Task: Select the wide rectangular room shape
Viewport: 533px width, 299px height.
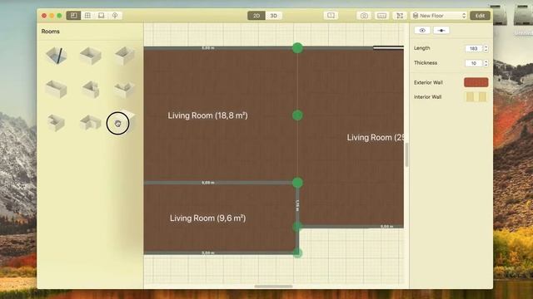Action: (x=56, y=89)
